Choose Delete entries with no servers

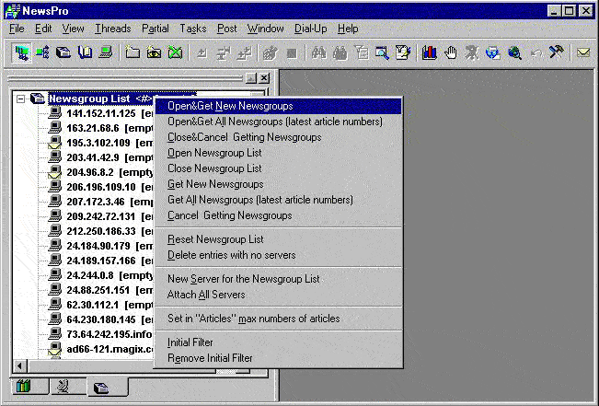[x=279, y=255]
